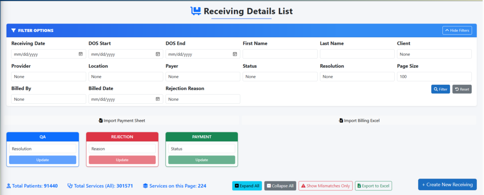Click the red Rejection Update button

coord(122,160)
